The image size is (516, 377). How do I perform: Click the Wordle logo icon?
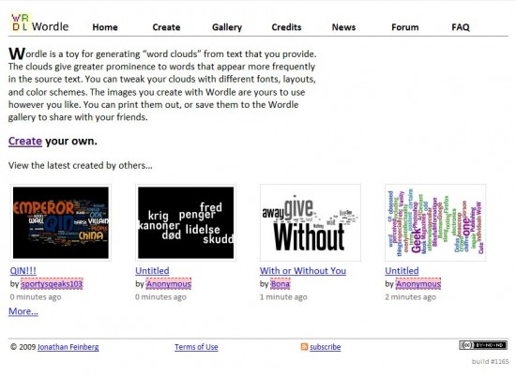pyautogui.click(x=20, y=23)
